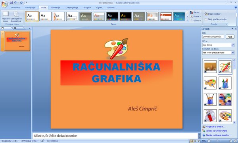Click the clip art search field
The height and width of the screenshot is (143, 238).
pyautogui.click(x=213, y=36)
